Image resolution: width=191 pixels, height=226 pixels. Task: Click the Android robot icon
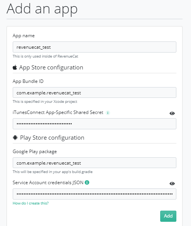(15, 137)
